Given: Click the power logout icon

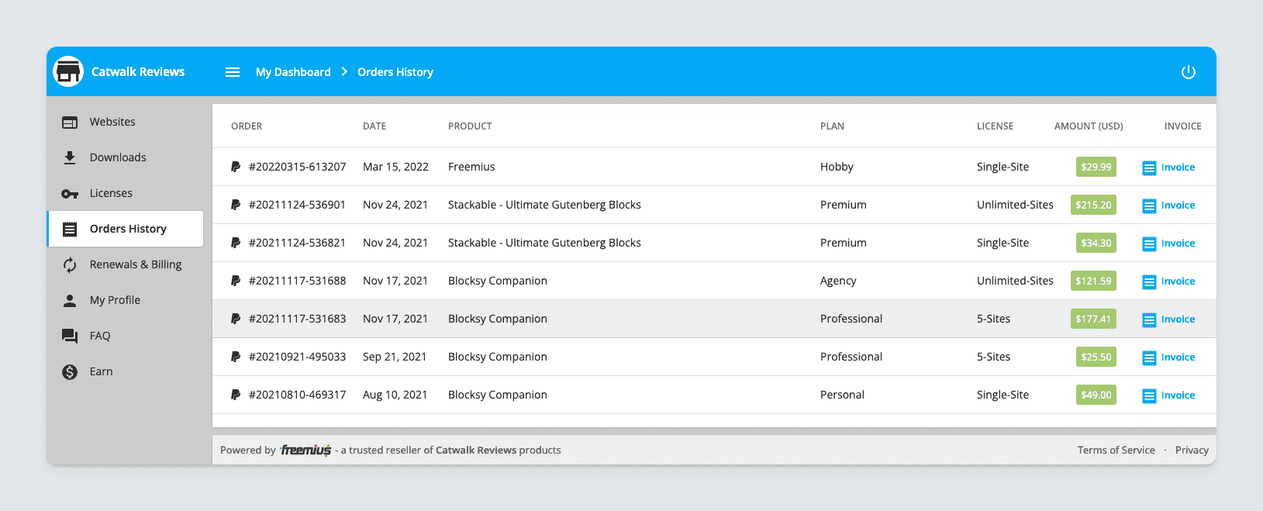Looking at the screenshot, I should click(x=1188, y=72).
